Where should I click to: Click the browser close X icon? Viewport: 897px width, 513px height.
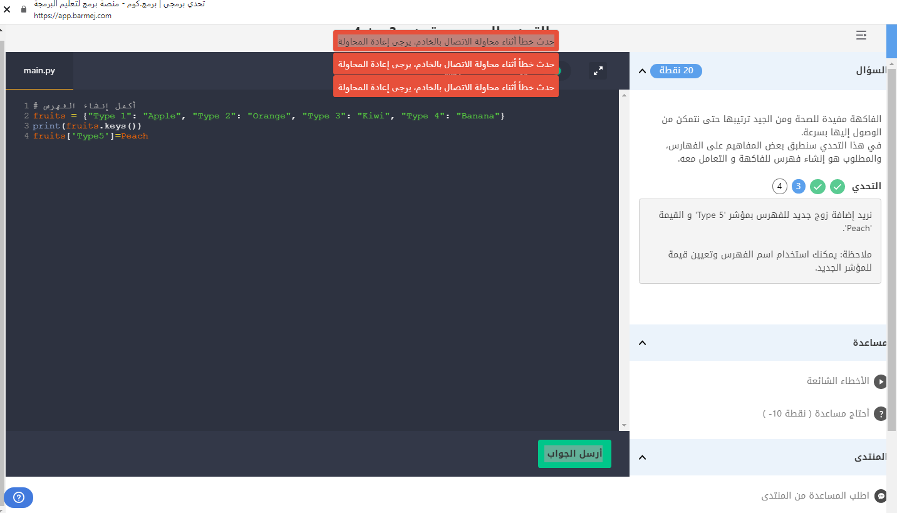click(7, 9)
